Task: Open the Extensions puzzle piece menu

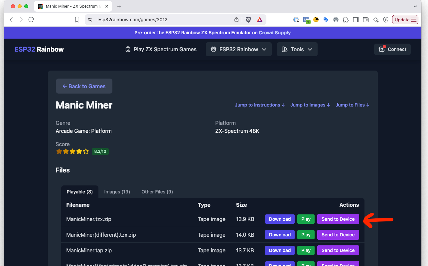Action: [346, 20]
